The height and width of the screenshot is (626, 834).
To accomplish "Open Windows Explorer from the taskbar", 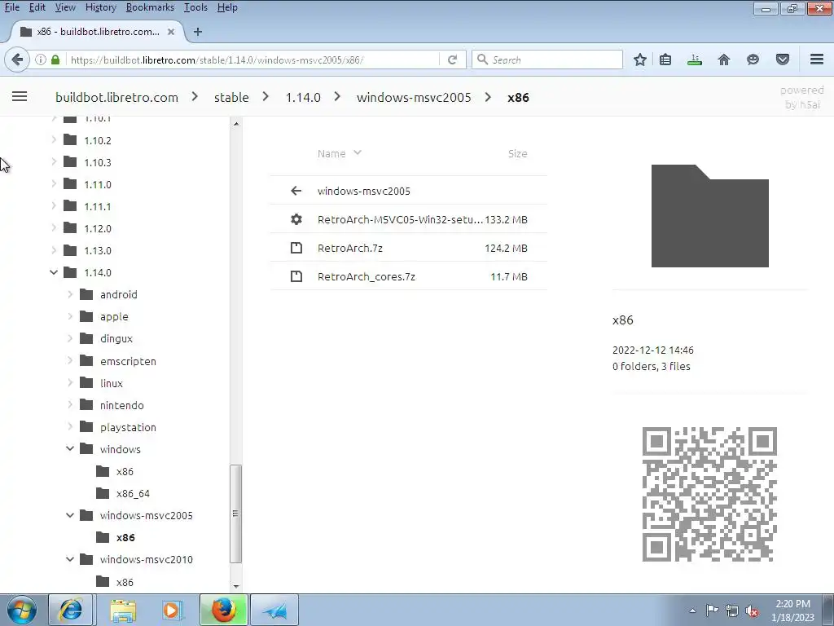I will [123, 610].
